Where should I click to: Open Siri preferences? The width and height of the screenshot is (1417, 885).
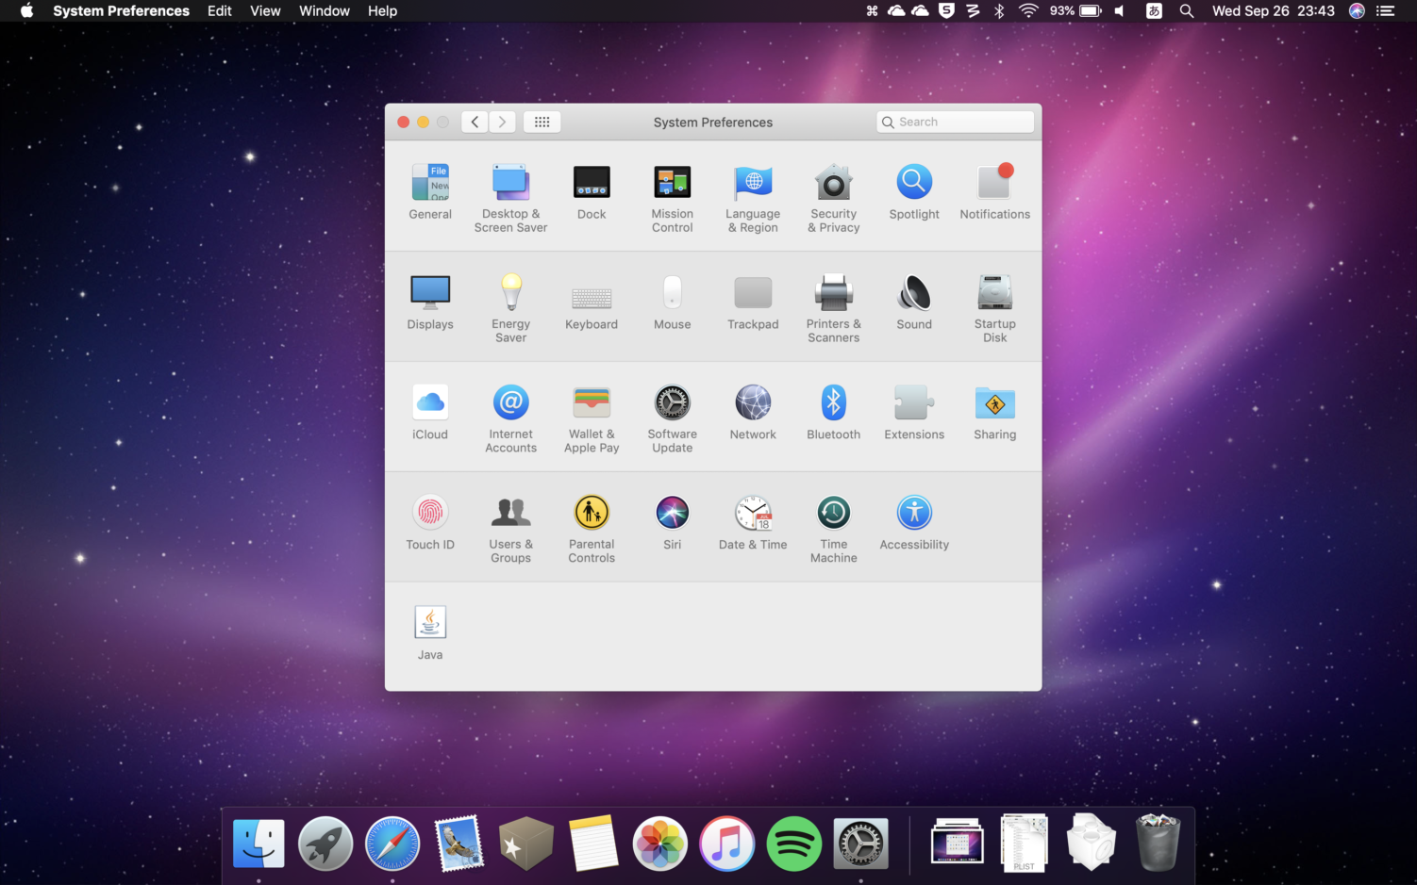point(672,523)
